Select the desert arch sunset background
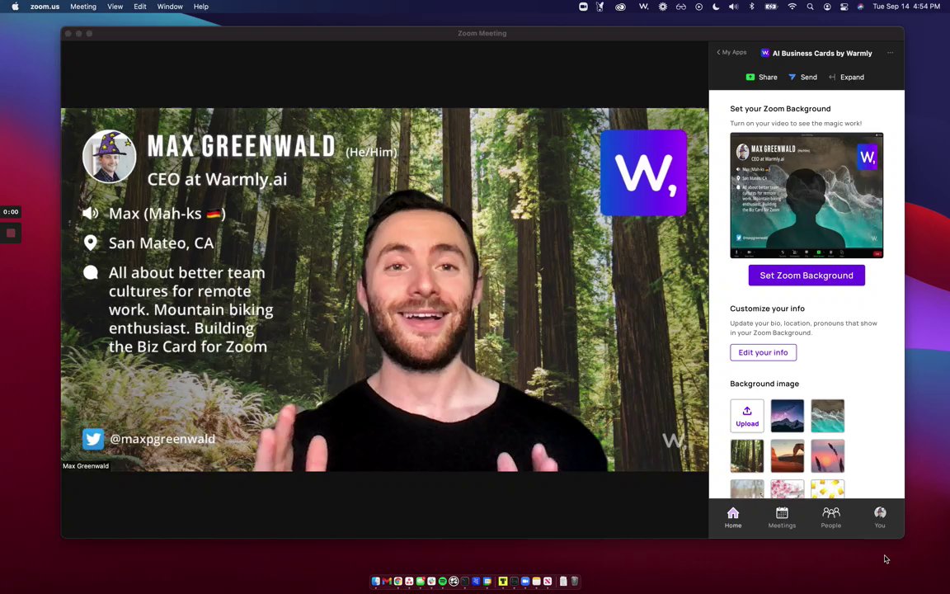The height and width of the screenshot is (594, 950). (787, 455)
